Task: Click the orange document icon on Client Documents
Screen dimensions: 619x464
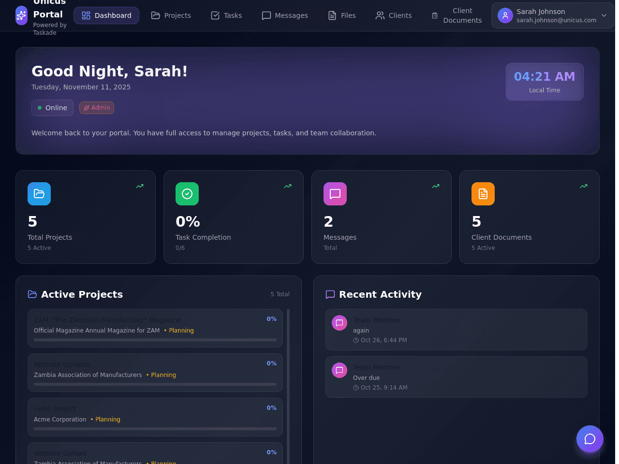Action: coord(483,194)
